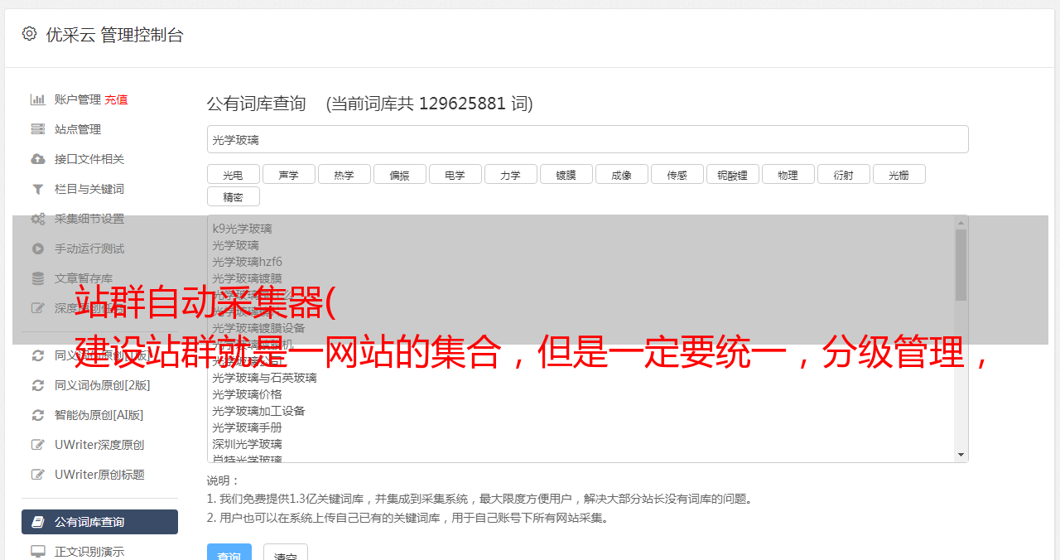Click the play circle icon for 手动运行测试
This screenshot has height=560, width=1060.
click(x=38, y=249)
